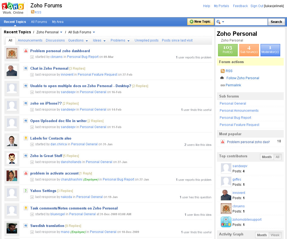
Task: Click the binoculars follow icon
Action: (222, 78)
